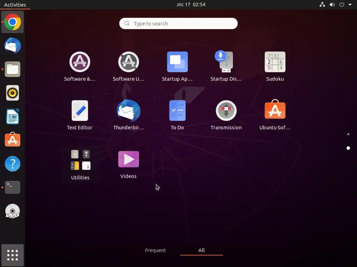This screenshot has width=357, height=267.
Task: Launch the Videos player
Action: point(128,164)
